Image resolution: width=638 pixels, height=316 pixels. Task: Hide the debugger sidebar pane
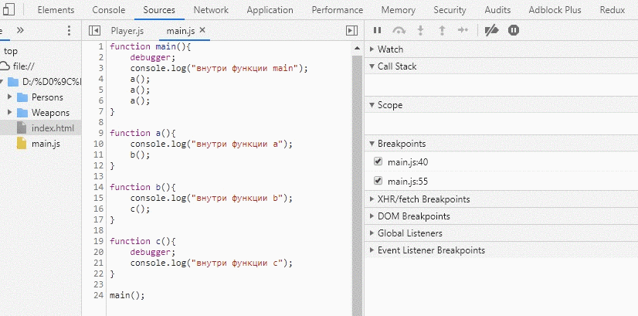(351, 30)
